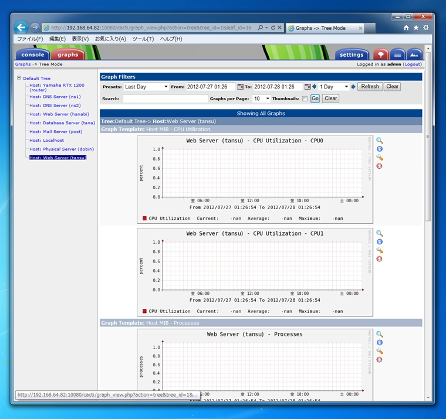Open the From date calendar picker
The image size is (446, 419).
click(240, 87)
